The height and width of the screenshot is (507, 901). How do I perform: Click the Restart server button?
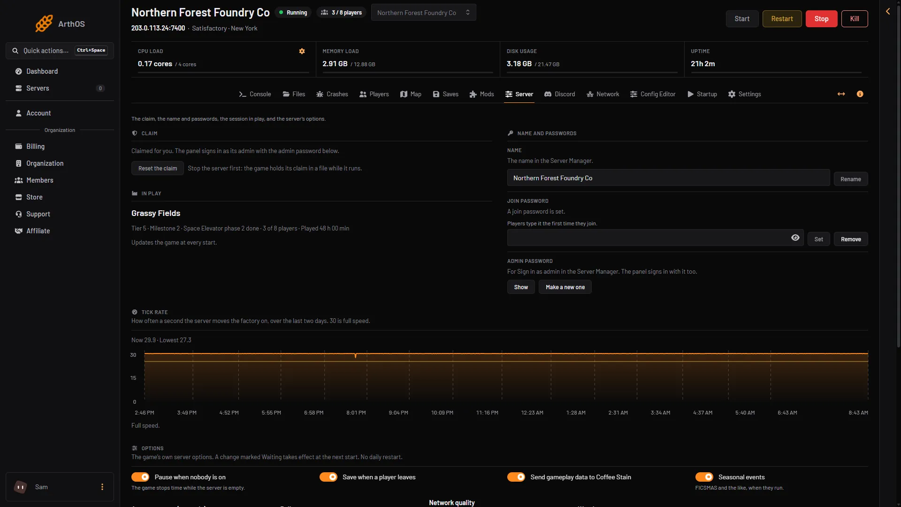[782, 19]
